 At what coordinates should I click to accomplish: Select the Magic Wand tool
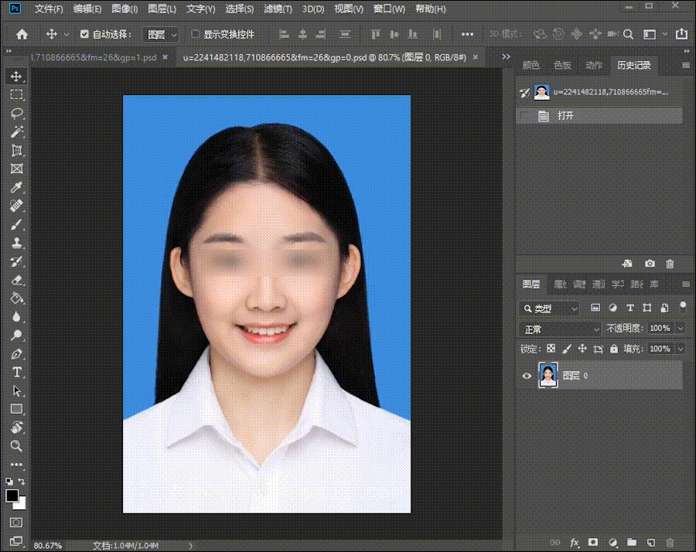(16, 132)
